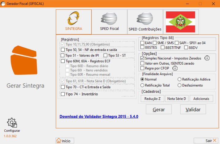Minimize the Gerador Fiscal window

(x=187, y=4)
